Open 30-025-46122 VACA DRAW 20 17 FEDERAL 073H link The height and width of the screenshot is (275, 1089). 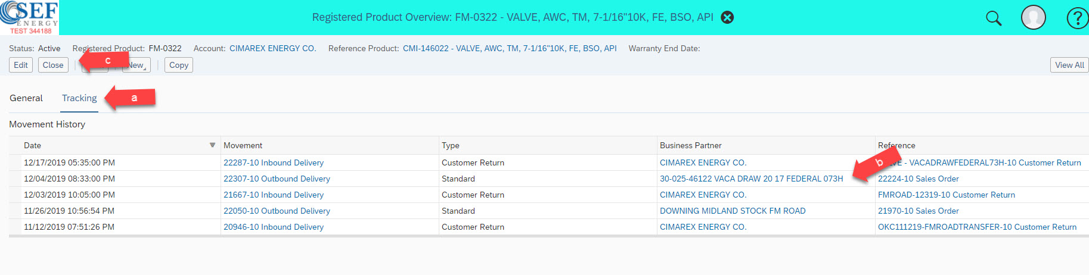(x=751, y=179)
